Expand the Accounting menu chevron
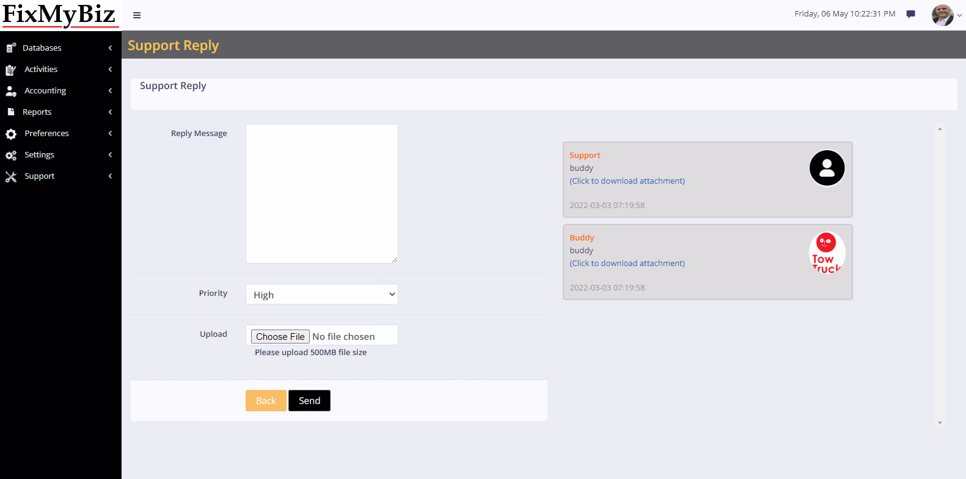Image resolution: width=966 pixels, height=479 pixels. 110,91
